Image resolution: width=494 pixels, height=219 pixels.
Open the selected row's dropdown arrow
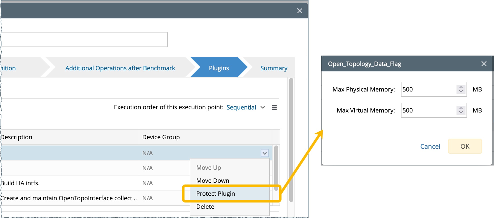[x=264, y=153]
